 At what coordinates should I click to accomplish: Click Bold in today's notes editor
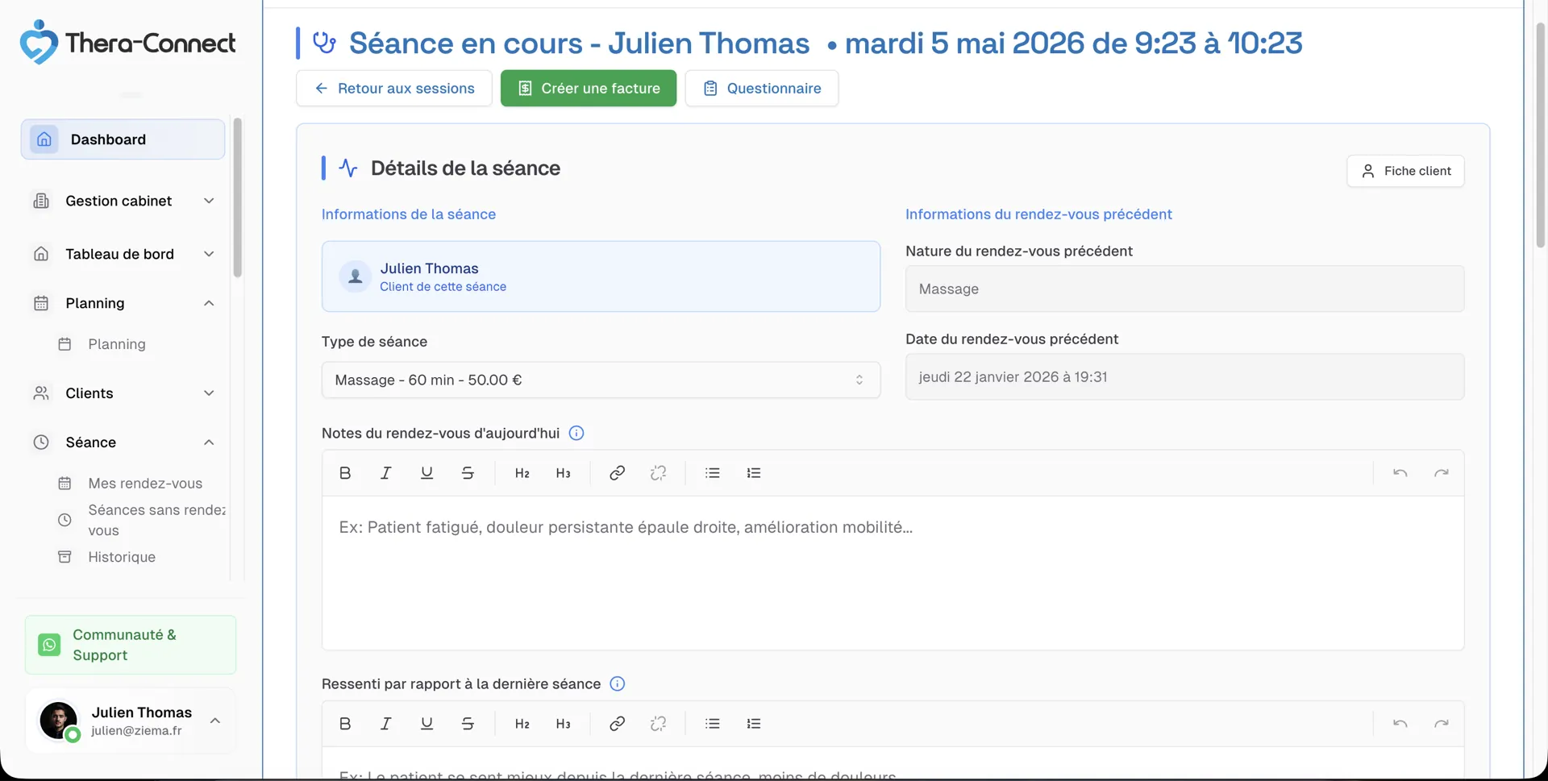[x=345, y=473]
